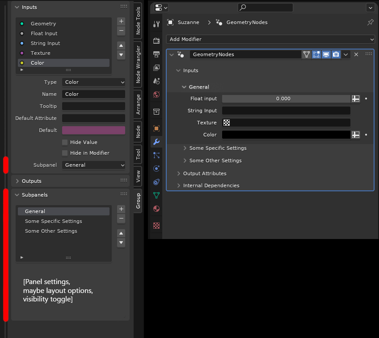Open the Object Constraints tab icon
The width and height of the screenshot is (379, 338).
click(156, 182)
